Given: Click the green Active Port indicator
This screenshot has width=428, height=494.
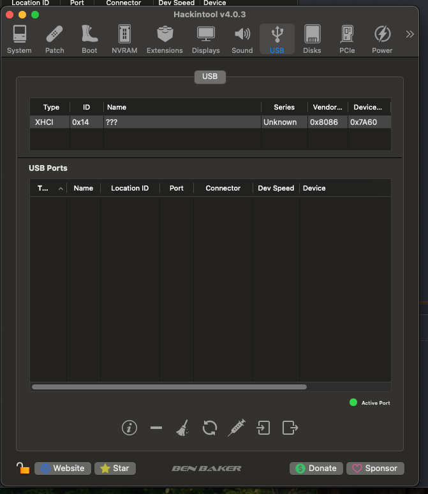Looking at the screenshot, I should [353, 402].
